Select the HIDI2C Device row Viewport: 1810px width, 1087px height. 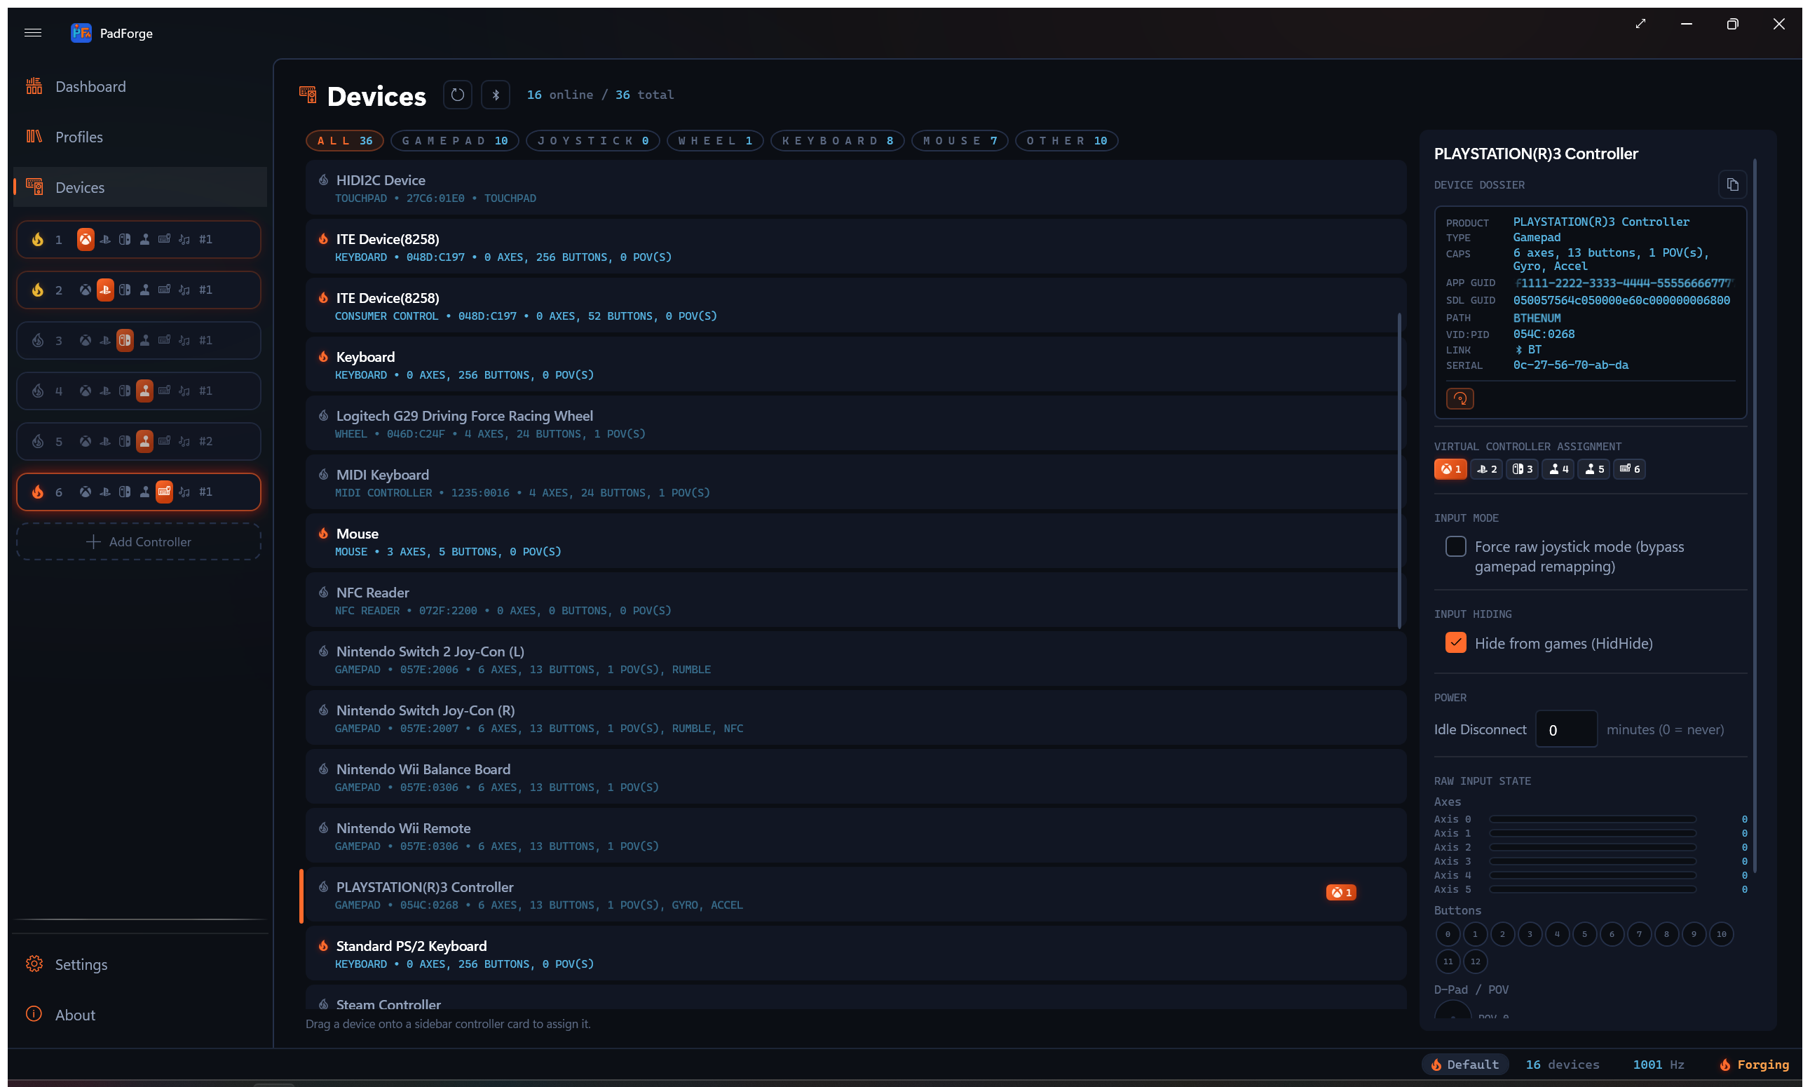(856, 188)
